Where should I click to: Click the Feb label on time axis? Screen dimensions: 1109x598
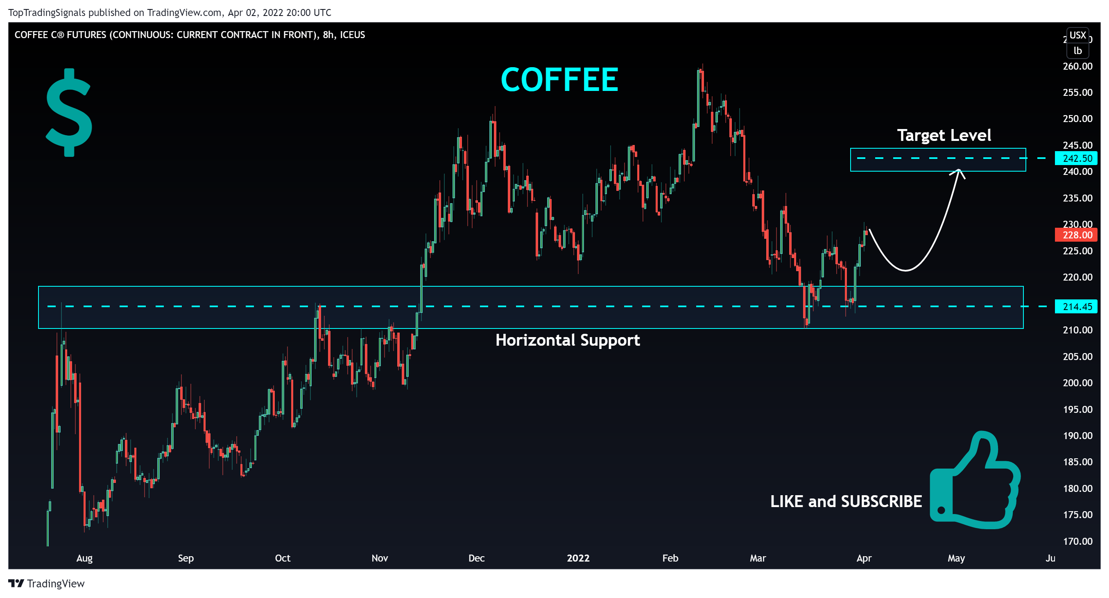670,558
